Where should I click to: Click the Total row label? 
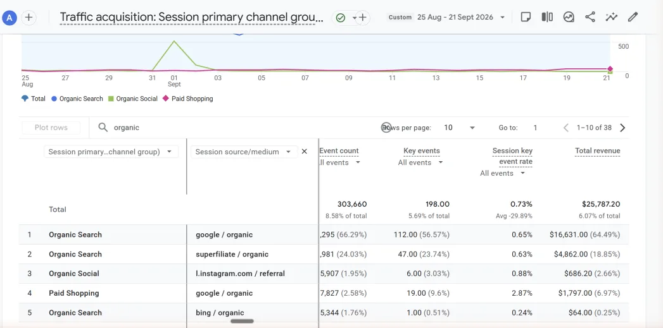(x=58, y=209)
